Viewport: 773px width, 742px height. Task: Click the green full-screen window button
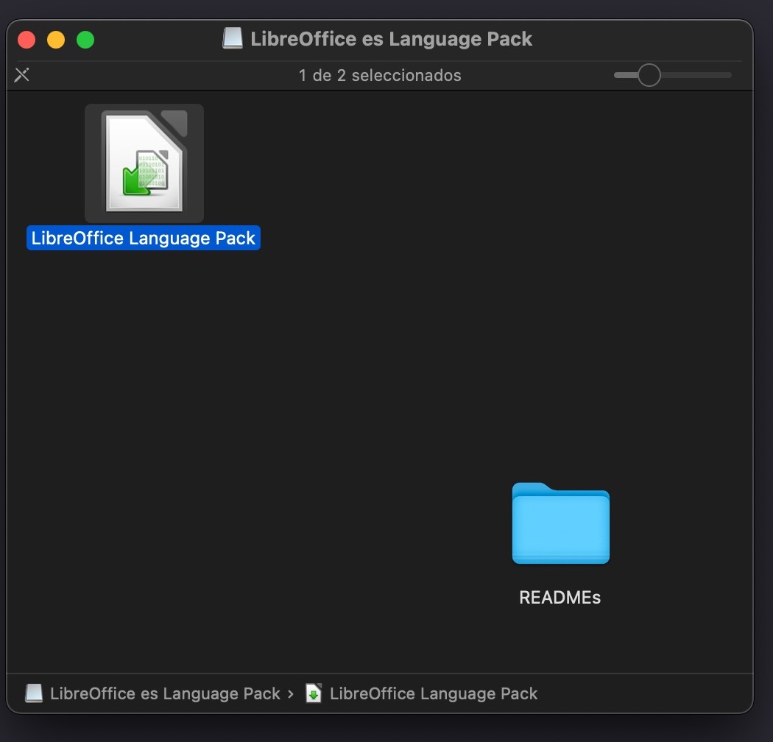[85, 40]
